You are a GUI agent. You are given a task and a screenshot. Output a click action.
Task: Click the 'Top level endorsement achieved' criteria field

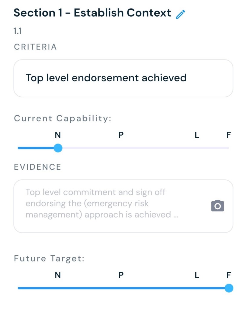coord(123,78)
